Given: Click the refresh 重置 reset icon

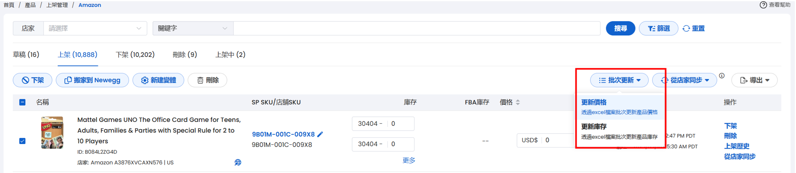Looking at the screenshot, I should pyautogui.click(x=686, y=29).
